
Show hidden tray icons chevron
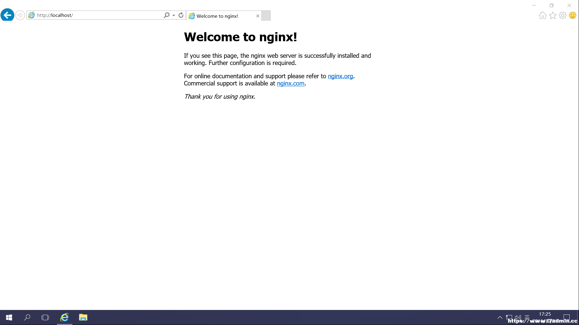[500, 317]
